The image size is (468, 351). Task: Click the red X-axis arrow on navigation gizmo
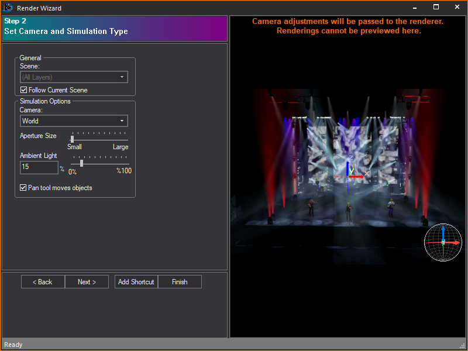pyautogui.click(x=456, y=242)
